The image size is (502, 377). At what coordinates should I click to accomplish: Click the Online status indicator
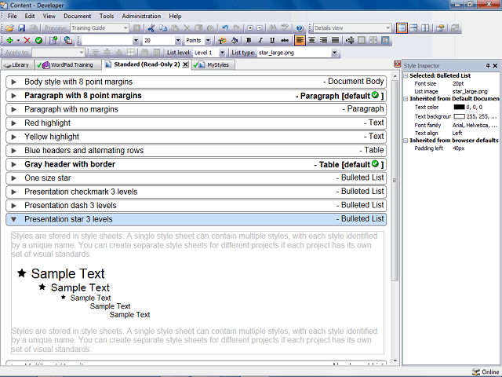point(486,372)
